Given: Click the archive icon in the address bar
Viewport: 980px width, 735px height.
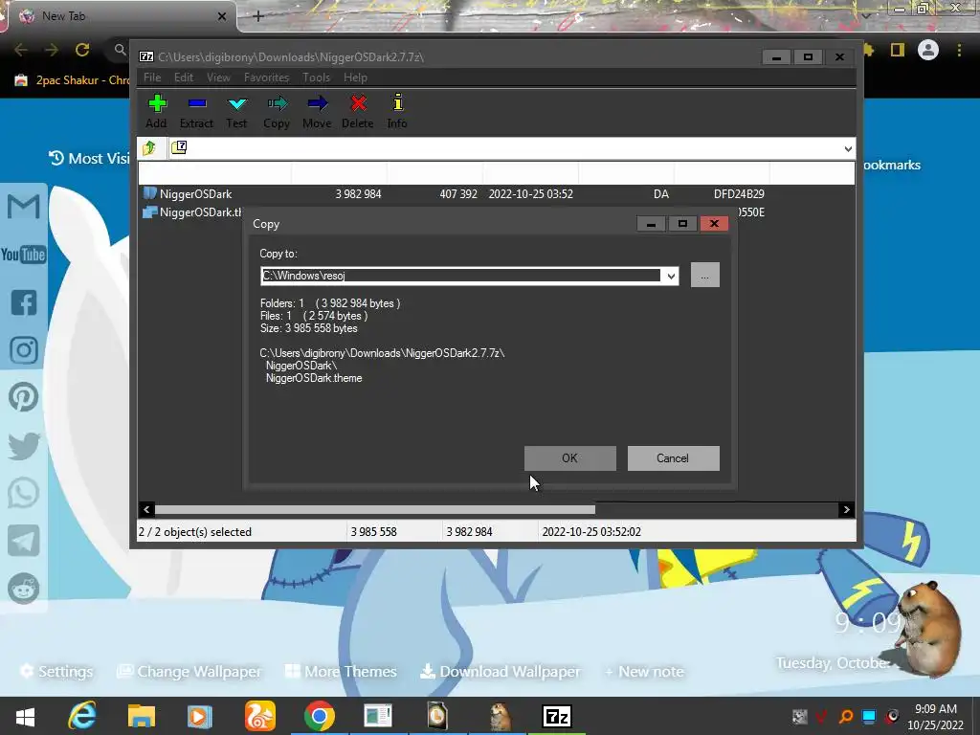Looking at the screenshot, I should click(179, 147).
